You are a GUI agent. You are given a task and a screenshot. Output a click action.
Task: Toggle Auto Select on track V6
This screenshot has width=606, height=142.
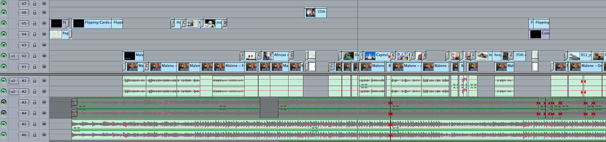[44, 13]
